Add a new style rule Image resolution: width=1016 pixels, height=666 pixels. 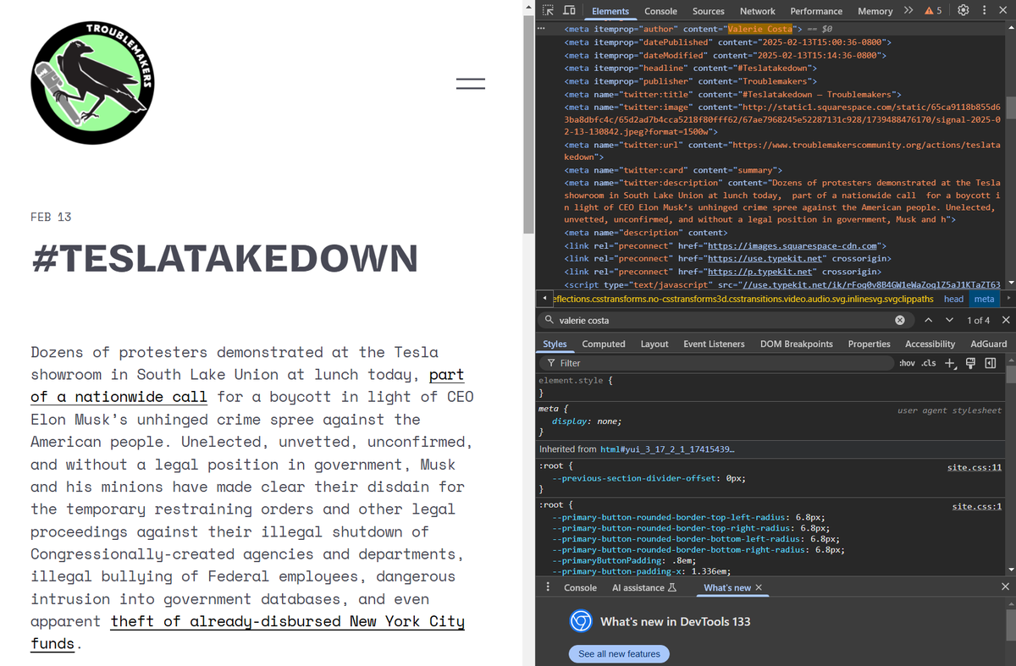950,363
